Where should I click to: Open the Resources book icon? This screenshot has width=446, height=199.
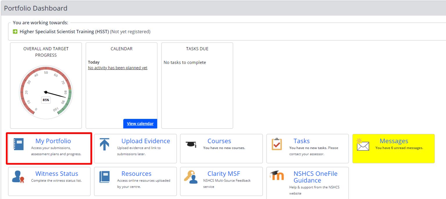click(x=104, y=177)
